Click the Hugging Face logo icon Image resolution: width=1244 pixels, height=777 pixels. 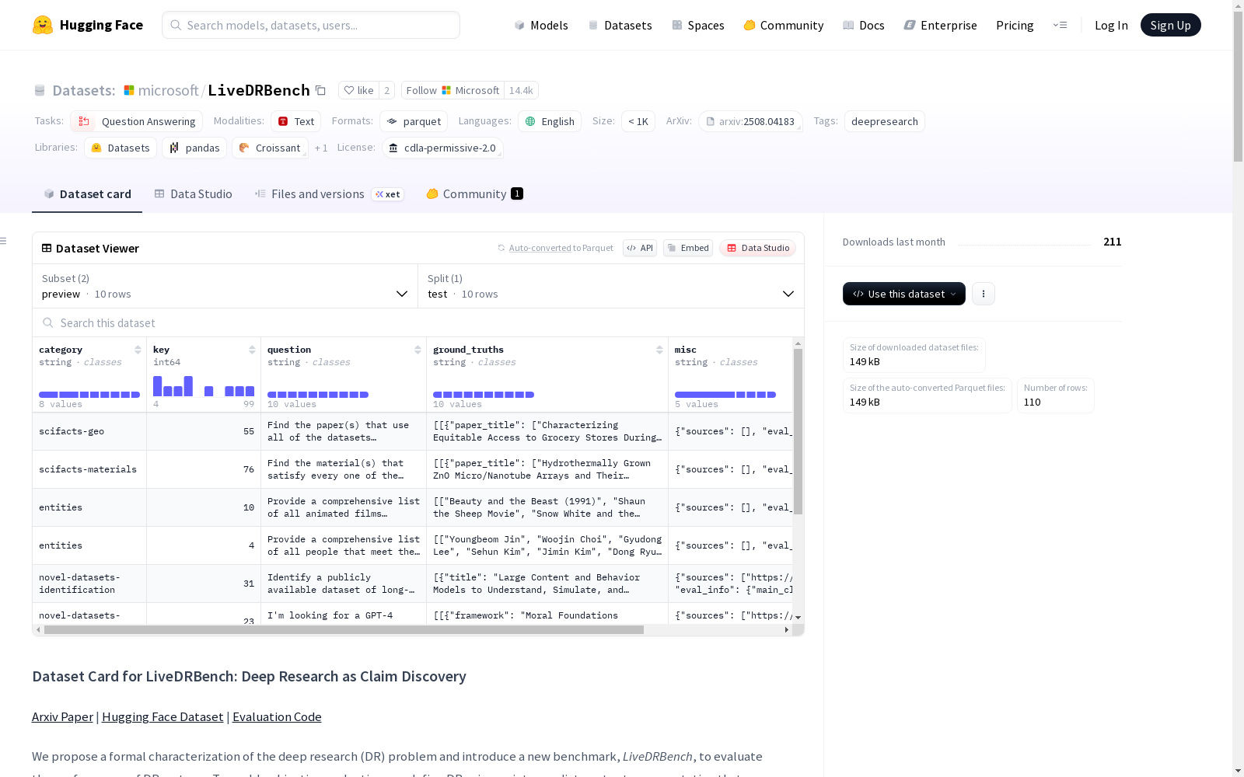click(43, 25)
